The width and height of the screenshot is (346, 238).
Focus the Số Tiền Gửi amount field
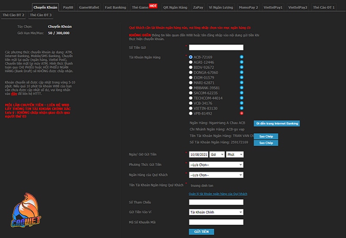pos(216,47)
